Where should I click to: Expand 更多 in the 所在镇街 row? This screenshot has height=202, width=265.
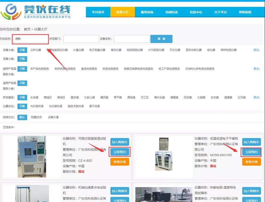click(256, 97)
